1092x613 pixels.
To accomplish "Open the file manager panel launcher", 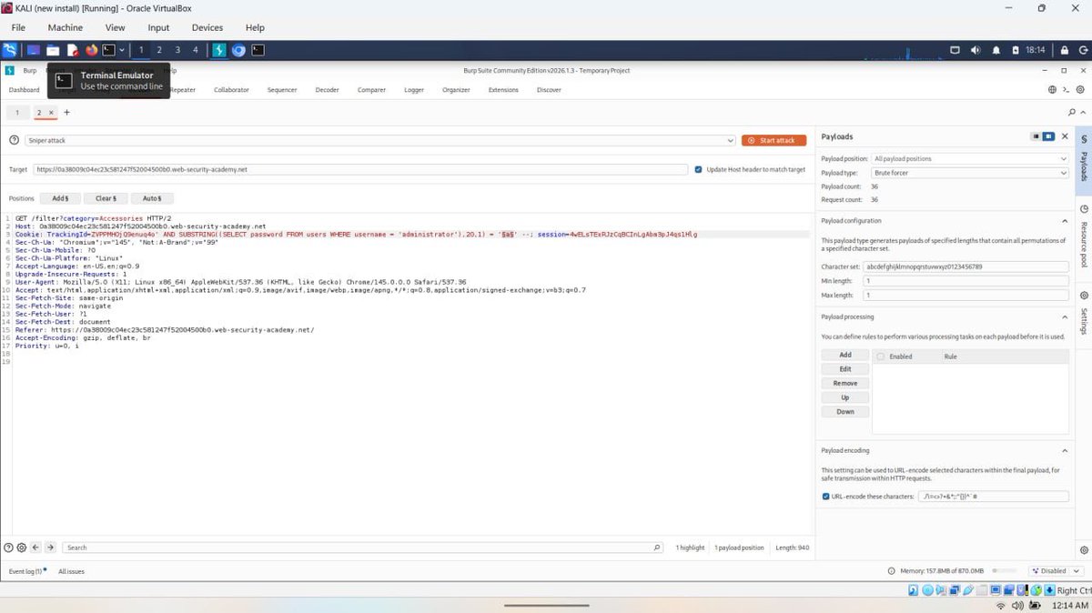I will [x=53, y=50].
